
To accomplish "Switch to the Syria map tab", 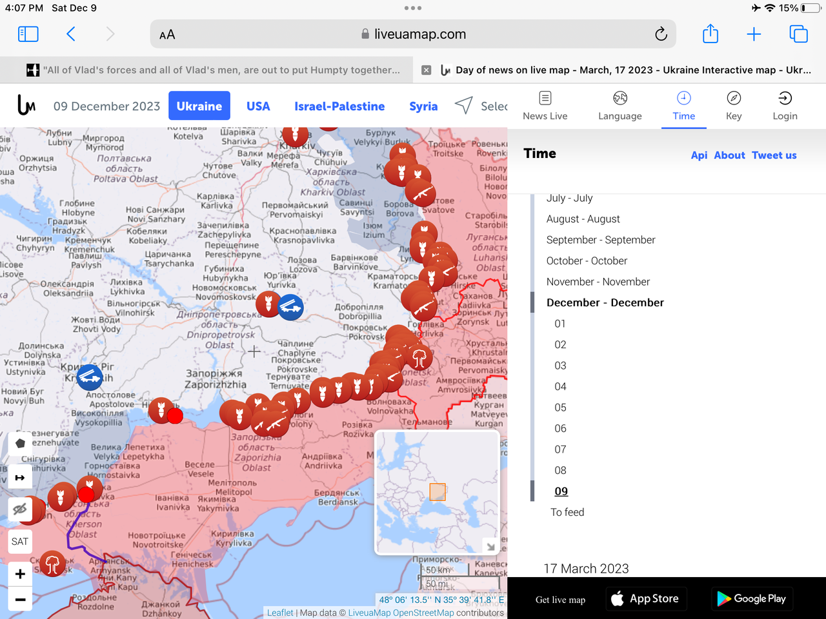I will [x=423, y=106].
